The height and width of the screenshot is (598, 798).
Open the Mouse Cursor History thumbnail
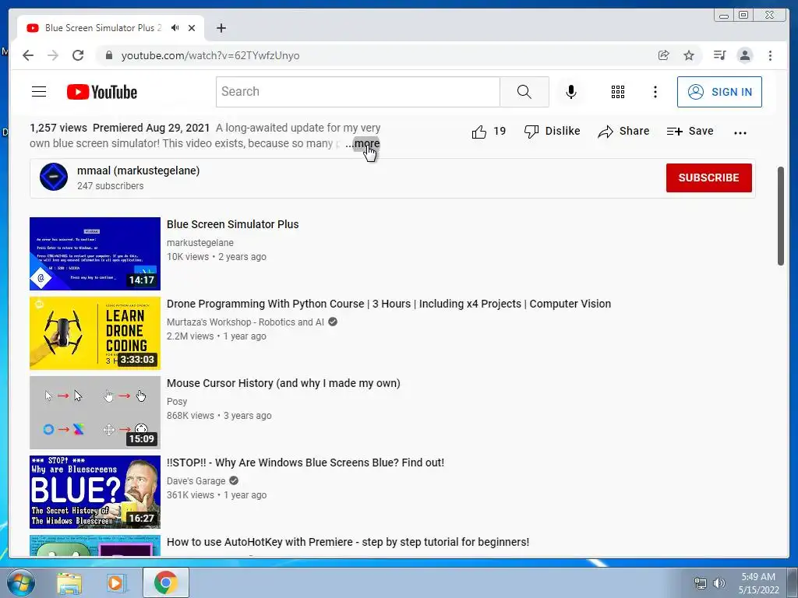(x=94, y=413)
